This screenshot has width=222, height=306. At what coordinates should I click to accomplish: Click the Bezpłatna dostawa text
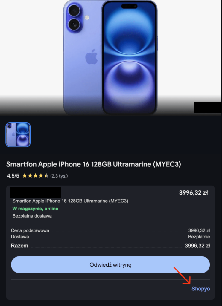(32, 216)
